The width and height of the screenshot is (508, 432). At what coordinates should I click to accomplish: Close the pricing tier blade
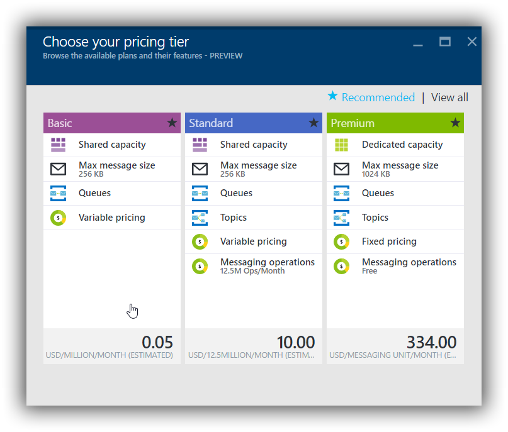tap(472, 42)
